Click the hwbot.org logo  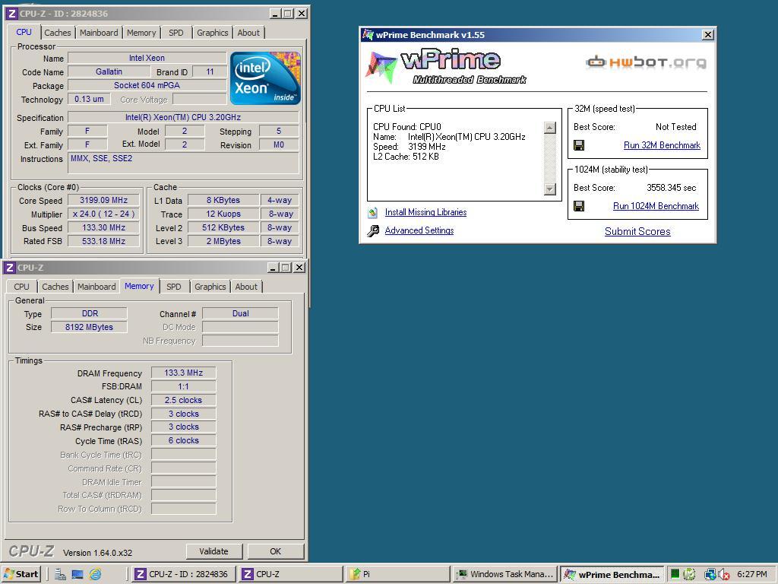(646, 62)
